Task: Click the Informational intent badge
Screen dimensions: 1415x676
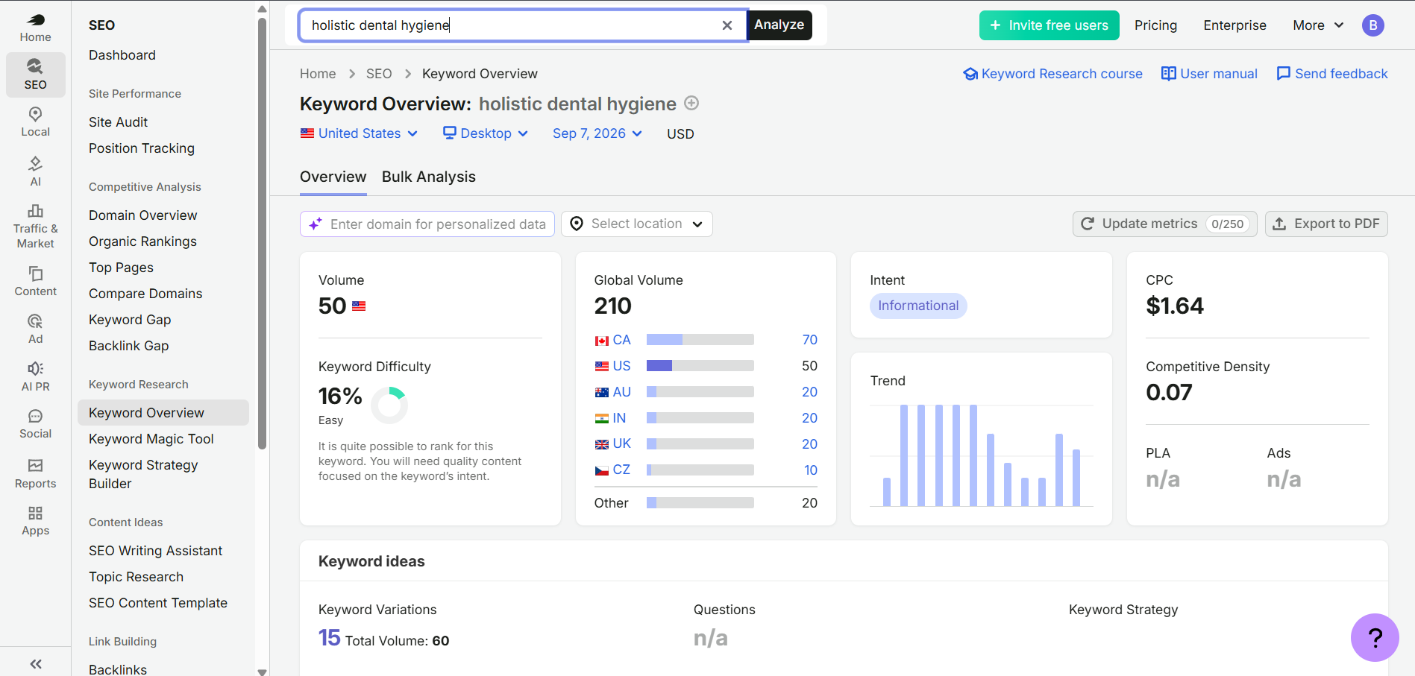Action: tap(918, 306)
